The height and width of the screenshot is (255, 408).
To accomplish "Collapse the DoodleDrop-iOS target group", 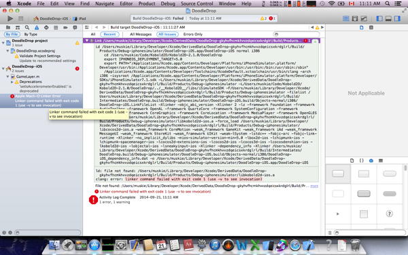I will [x=3, y=68].
